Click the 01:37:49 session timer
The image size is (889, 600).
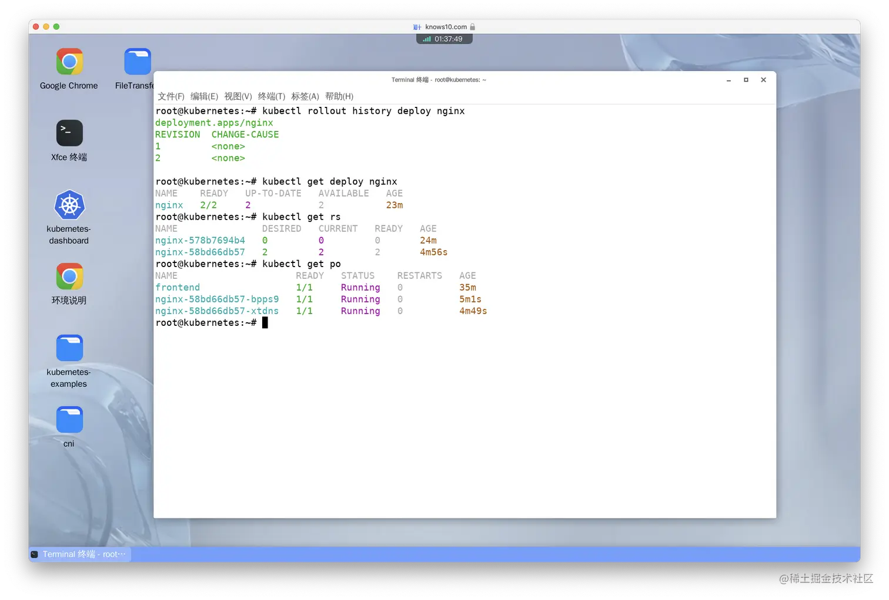(x=449, y=39)
